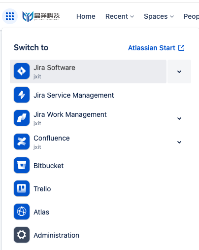
Task: Click the Administration gear icon
Action: click(22, 235)
